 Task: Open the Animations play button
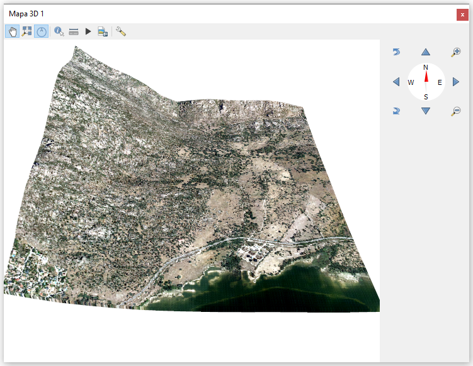88,31
